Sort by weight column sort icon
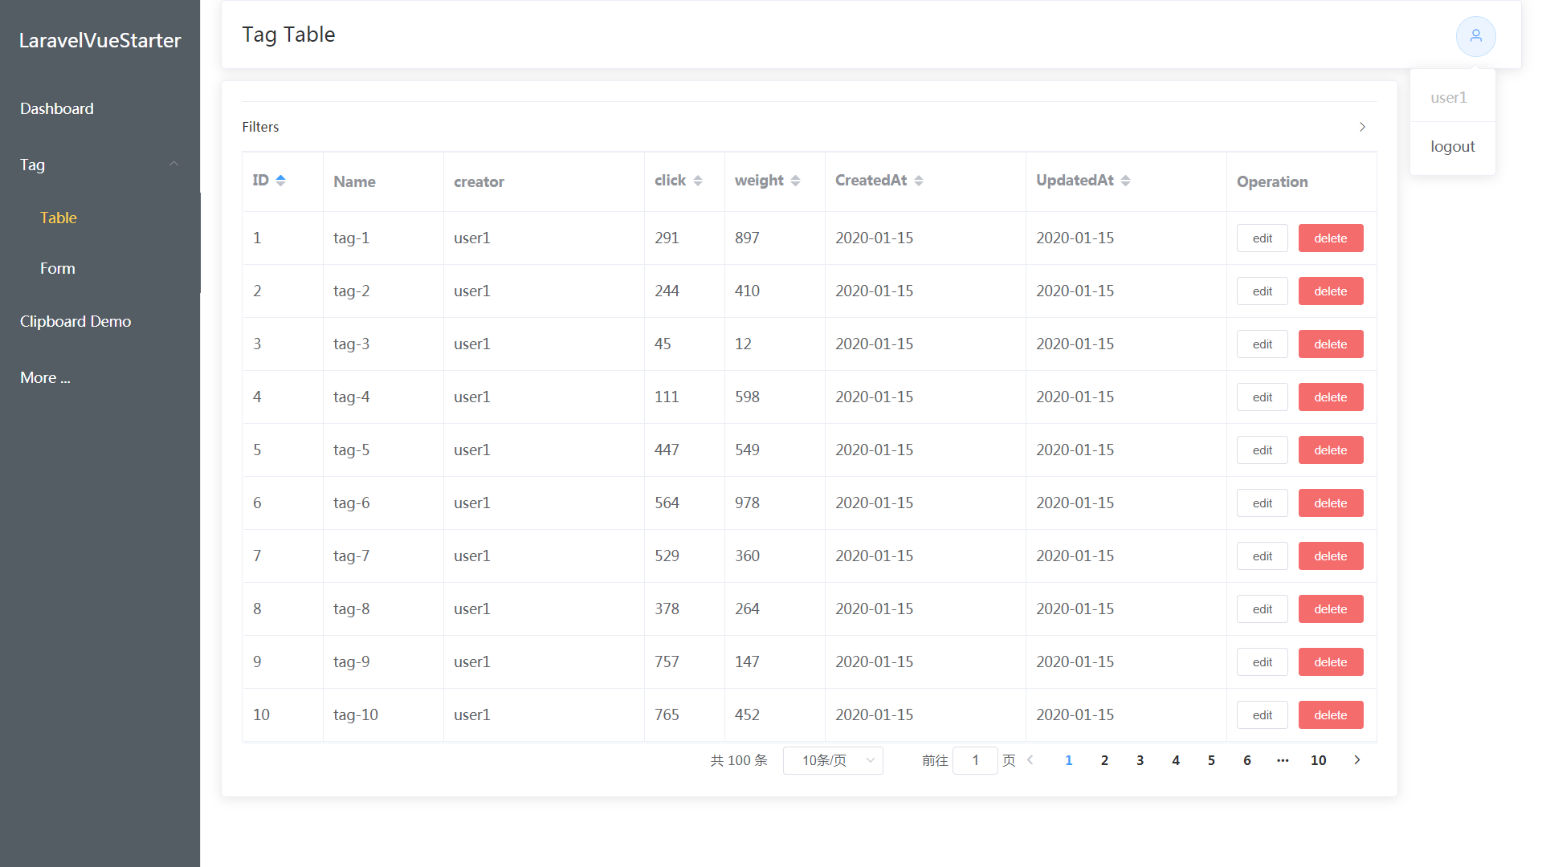 pos(795,181)
